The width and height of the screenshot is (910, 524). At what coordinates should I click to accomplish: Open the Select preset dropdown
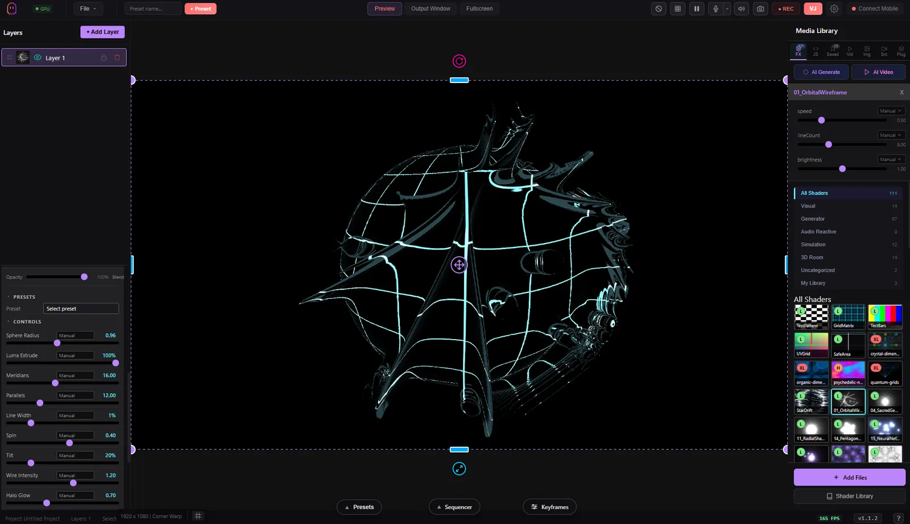[81, 308]
